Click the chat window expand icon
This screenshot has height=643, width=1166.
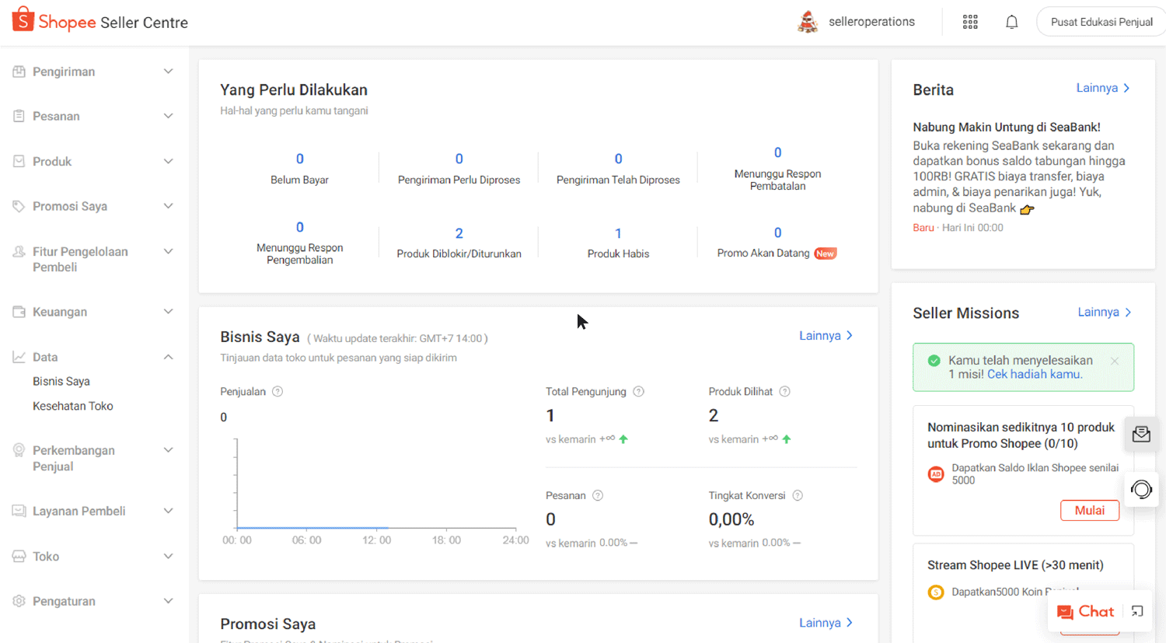[1137, 611]
